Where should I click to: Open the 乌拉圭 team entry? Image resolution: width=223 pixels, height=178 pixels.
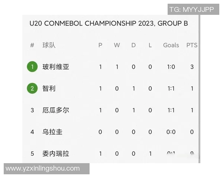(x=52, y=132)
